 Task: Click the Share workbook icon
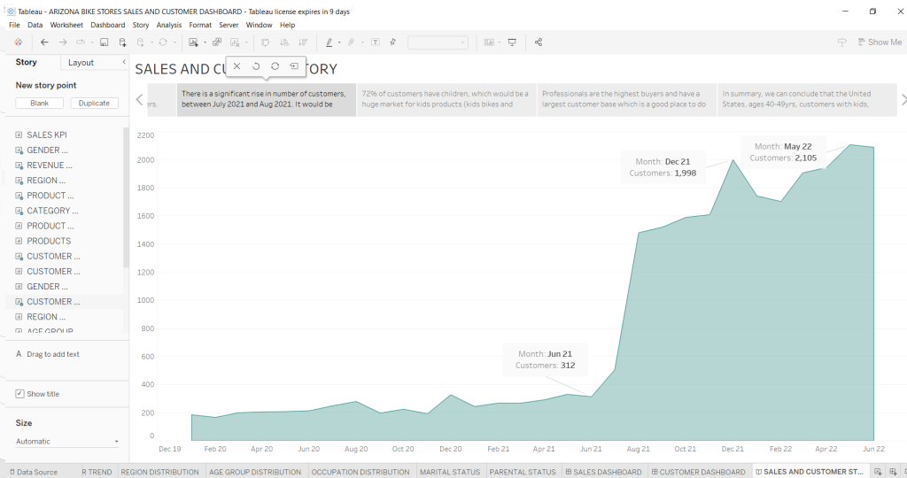click(539, 42)
